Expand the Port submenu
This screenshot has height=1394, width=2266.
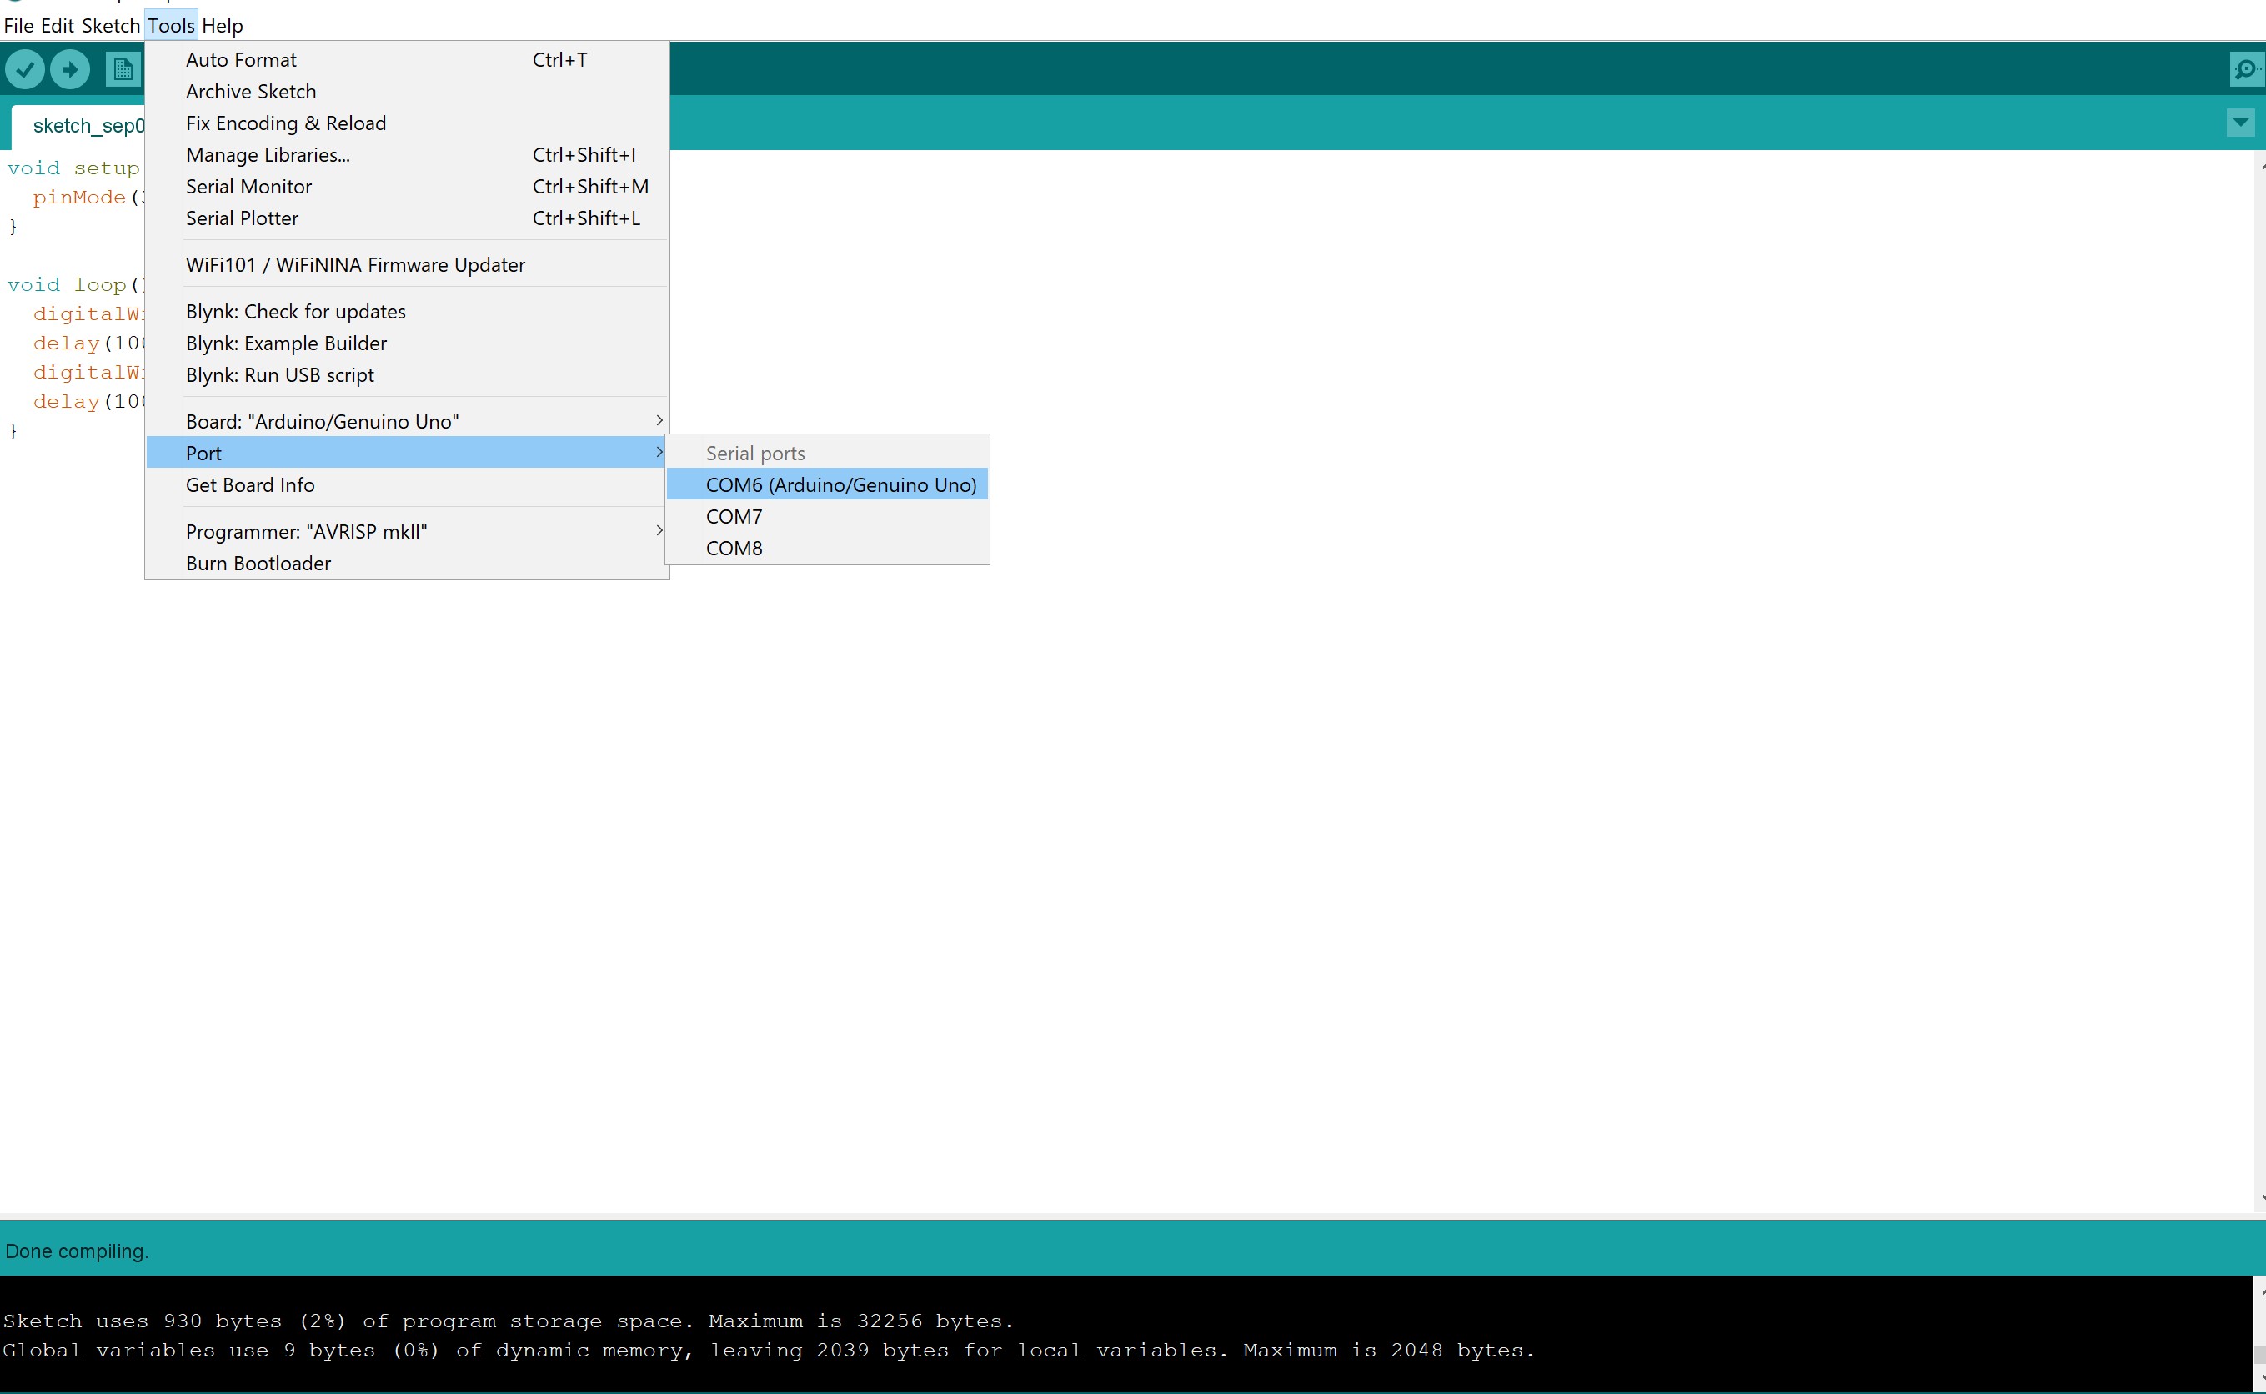click(x=407, y=453)
